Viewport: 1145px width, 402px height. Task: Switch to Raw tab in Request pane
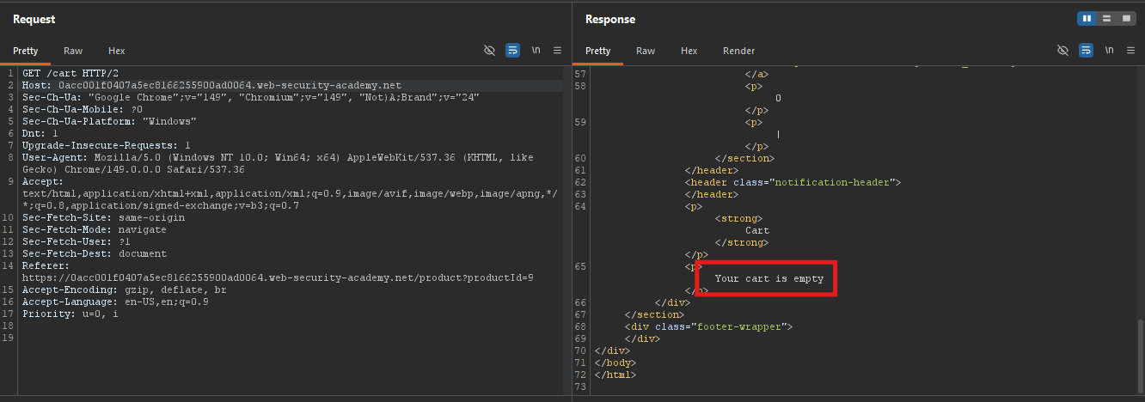pos(73,51)
